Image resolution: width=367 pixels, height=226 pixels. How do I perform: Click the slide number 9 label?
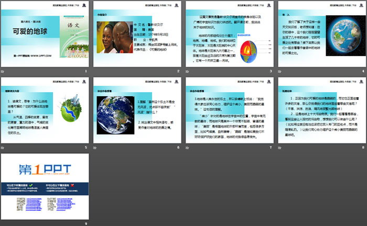coord(86,224)
